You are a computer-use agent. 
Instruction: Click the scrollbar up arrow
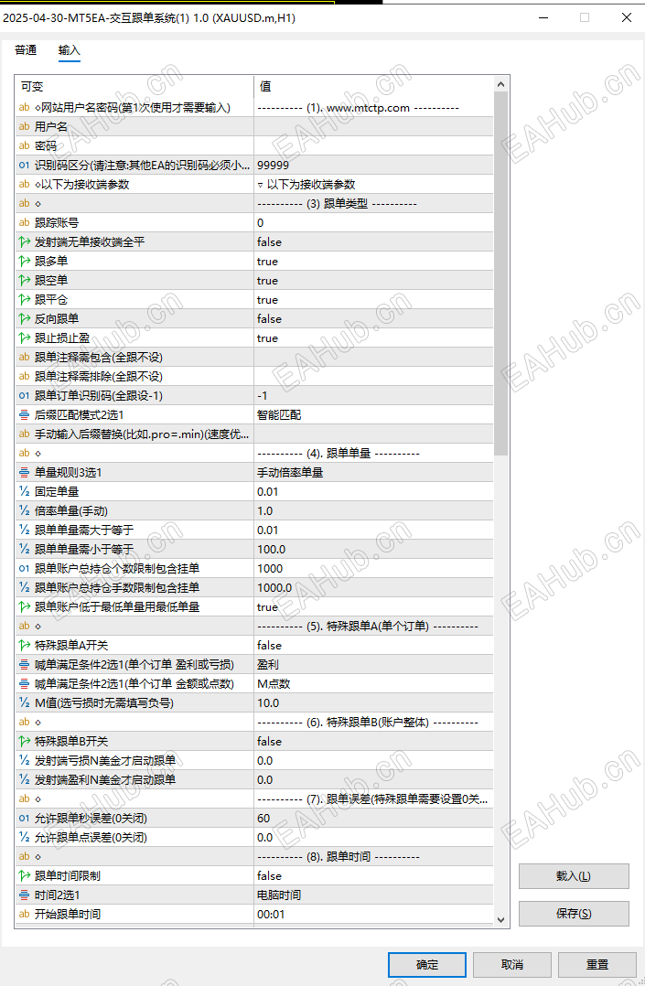coord(500,83)
